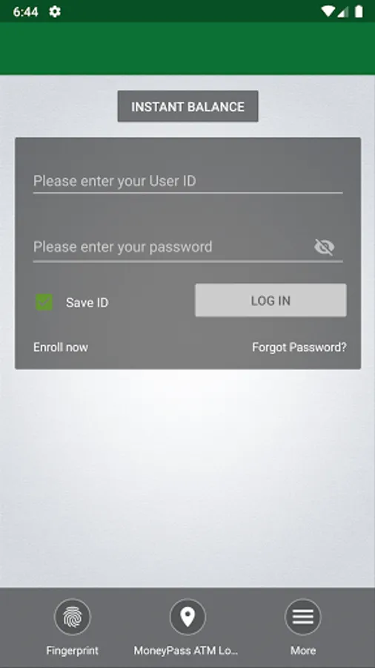Select the MoneyPass ATM Lo... text label
The image size is (375, 668).
[186, 650]
